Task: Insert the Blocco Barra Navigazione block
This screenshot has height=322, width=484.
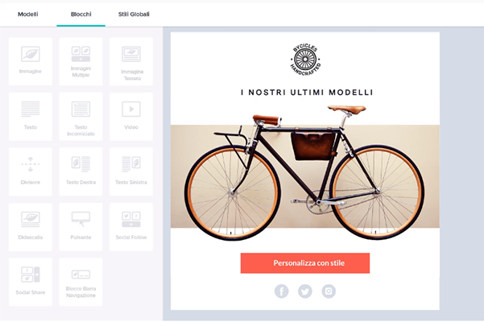Action: click(81, 282)
